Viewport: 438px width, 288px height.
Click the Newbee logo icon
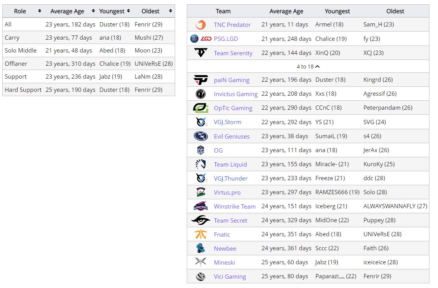[200, 248]
